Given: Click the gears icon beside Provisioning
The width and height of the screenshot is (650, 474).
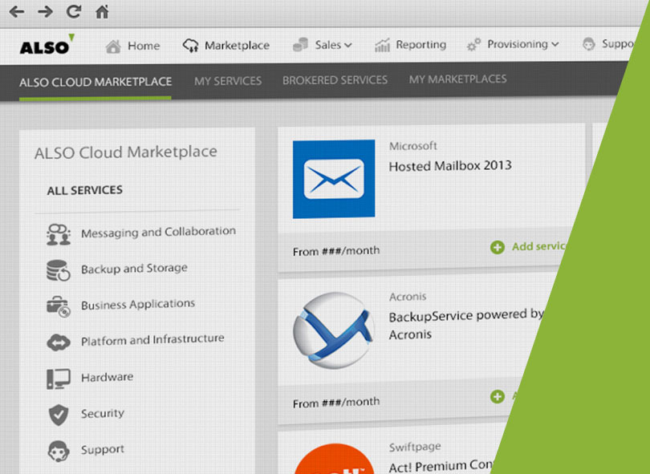Looking at the screenshot, I should (473, 44).
